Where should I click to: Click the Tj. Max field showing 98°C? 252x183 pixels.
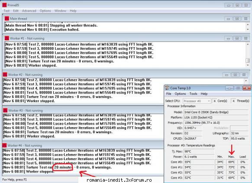[x=199, y=151]
